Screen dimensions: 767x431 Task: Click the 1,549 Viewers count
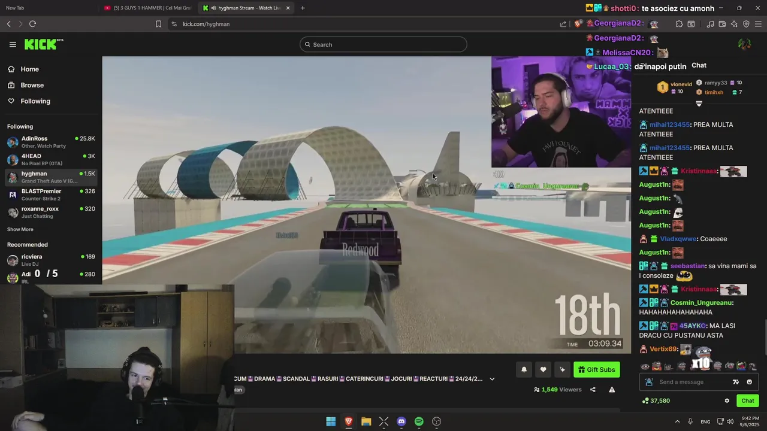(x=558, y=390)
